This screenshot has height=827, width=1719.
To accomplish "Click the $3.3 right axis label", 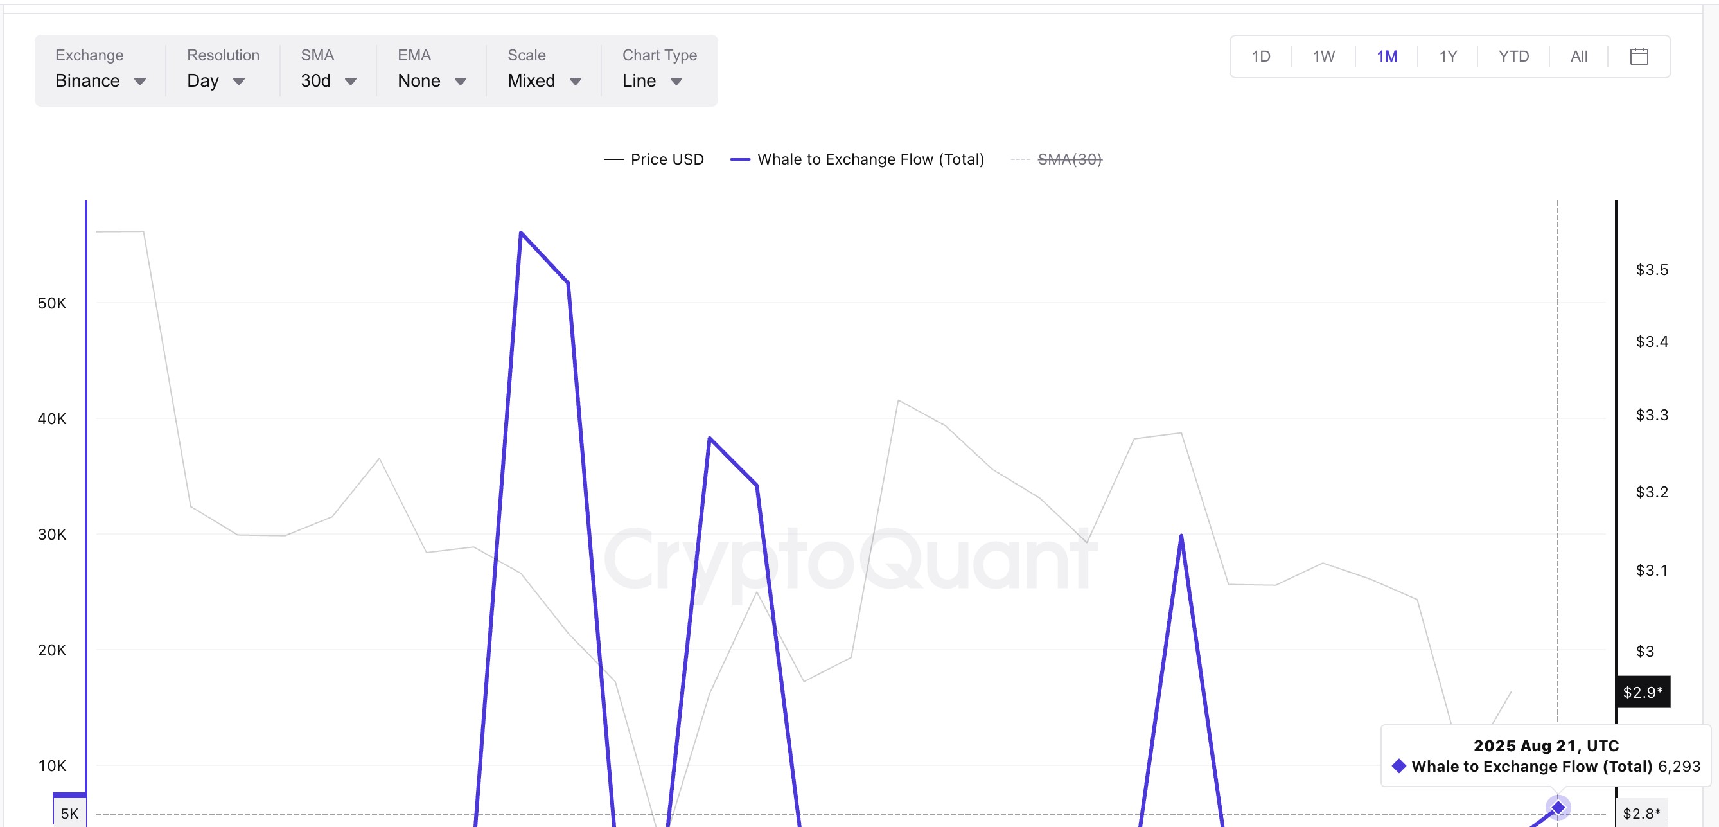I will coord(1652,415).
